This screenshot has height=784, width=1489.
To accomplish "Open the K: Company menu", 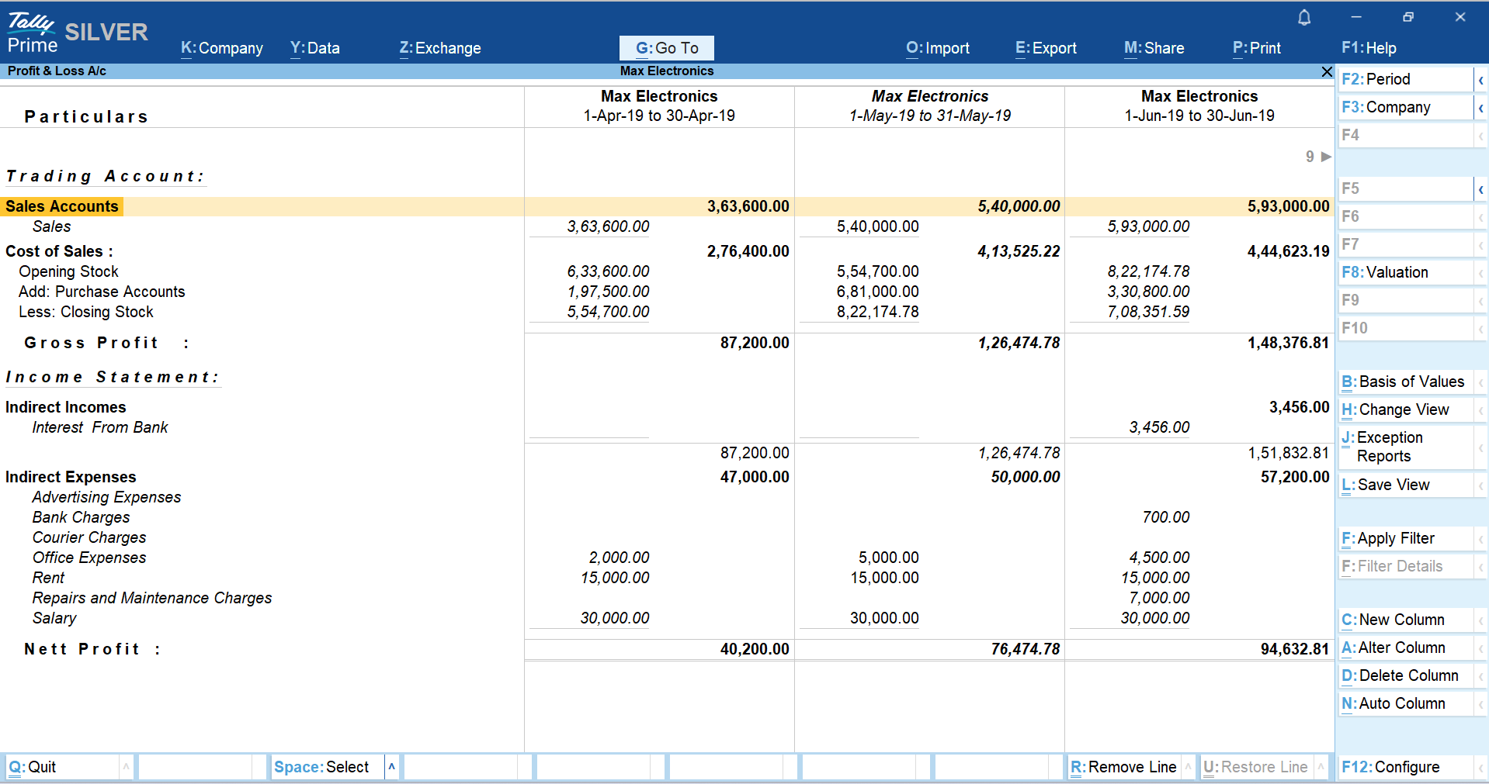I will pyautogui.click(x=222, y=48).
